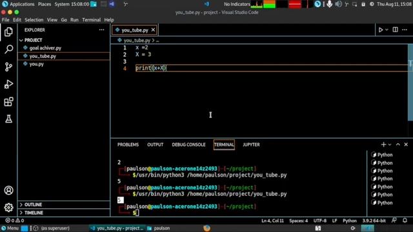Screen dimensions: 413x232
Task: Open notifications bell in status bar
Action: click(405, 220)
